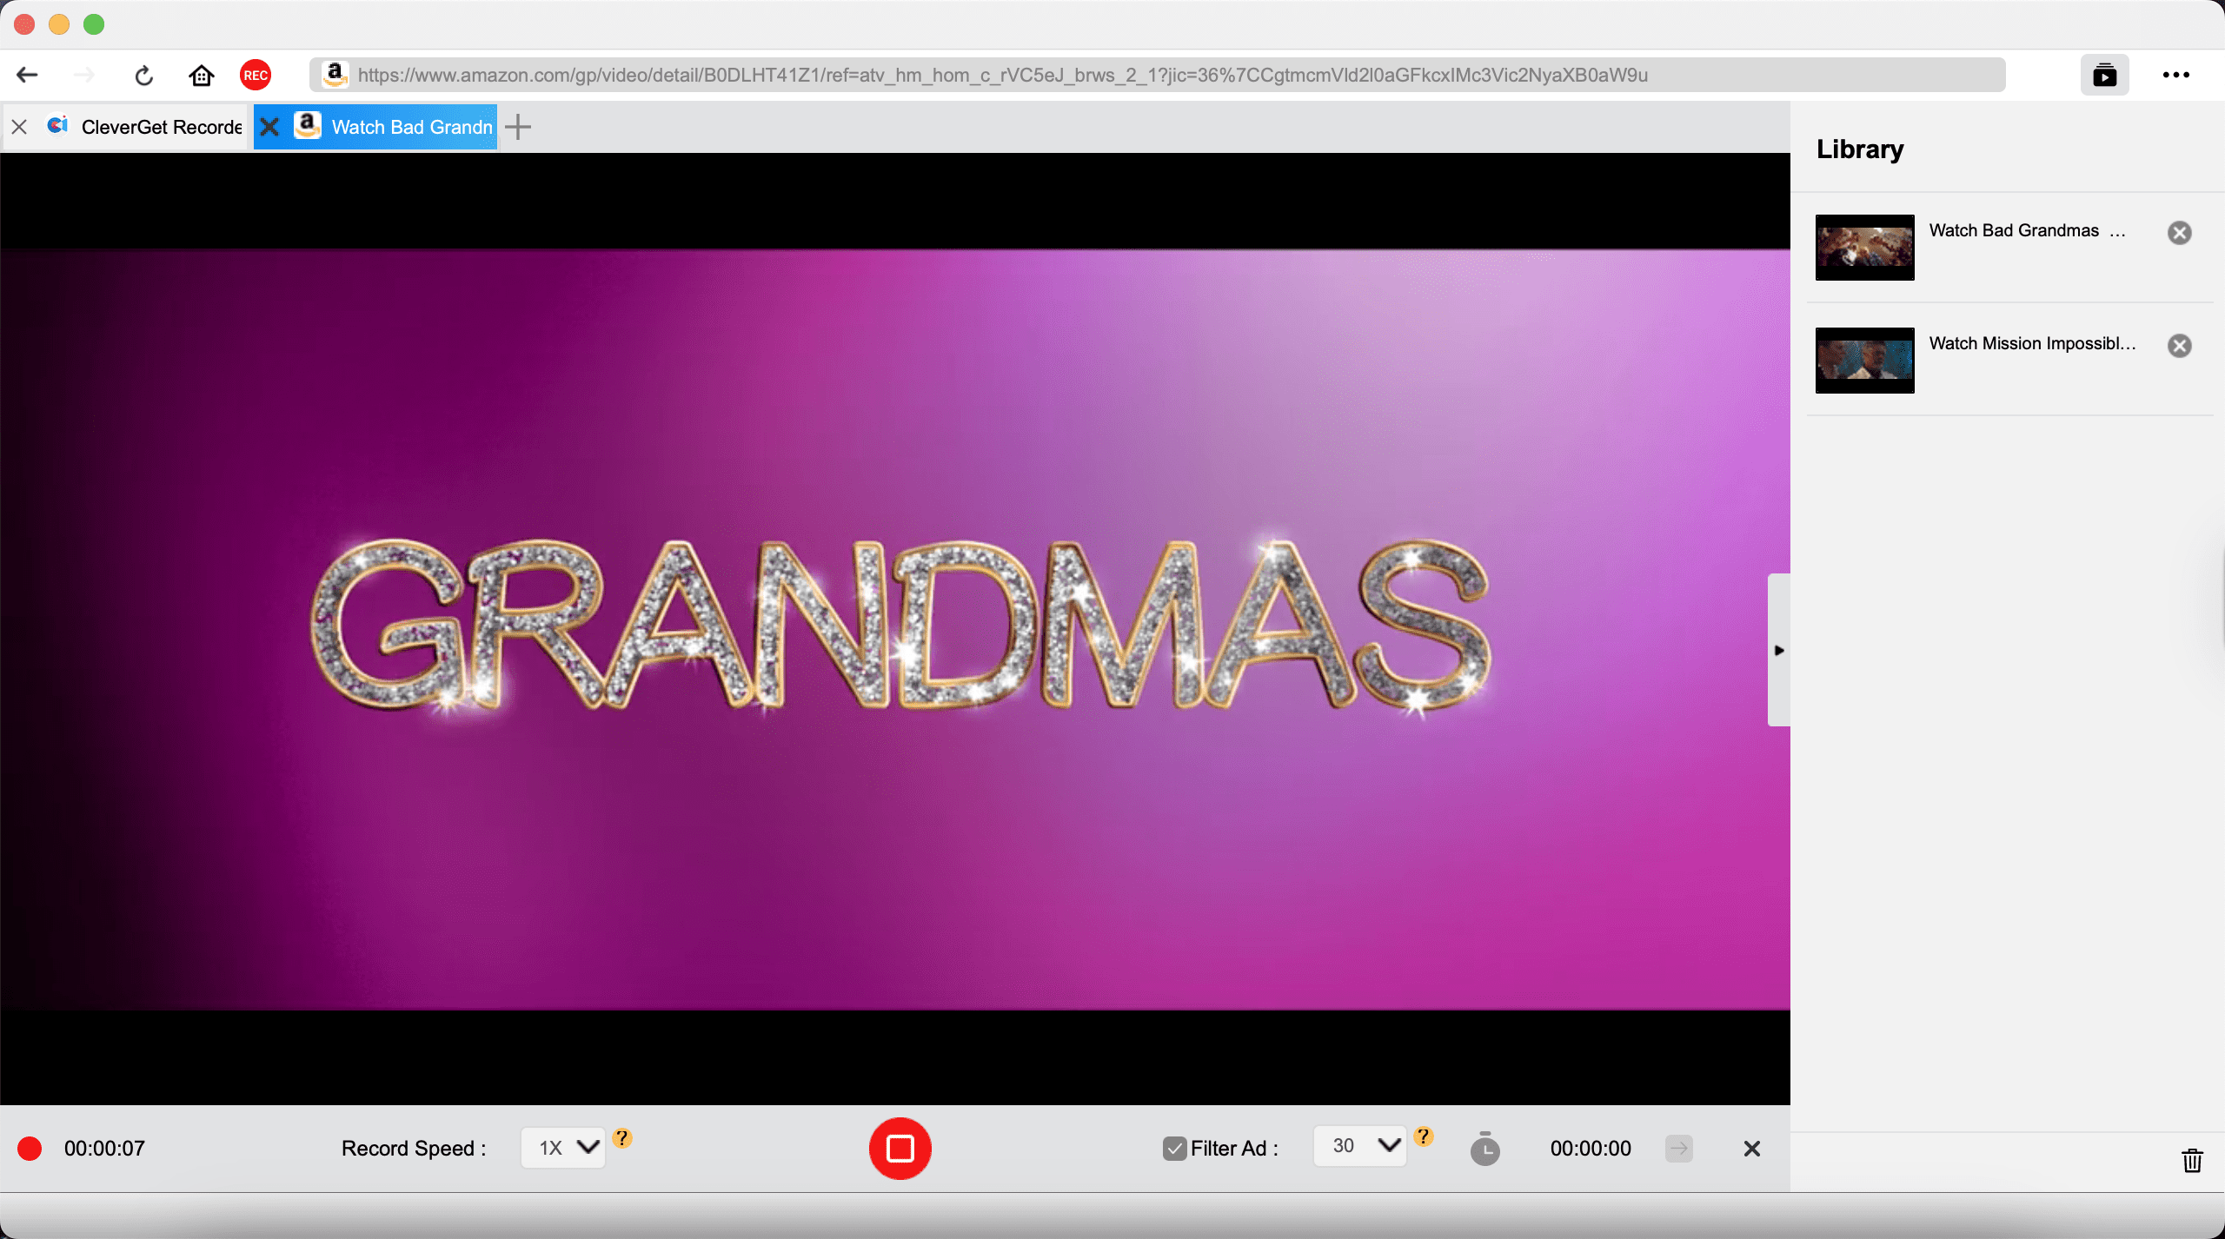Open the Library panel icon

(x=2104, y=76)
